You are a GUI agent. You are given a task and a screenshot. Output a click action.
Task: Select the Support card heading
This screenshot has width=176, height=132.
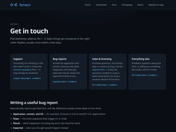(x=18, y=59)
